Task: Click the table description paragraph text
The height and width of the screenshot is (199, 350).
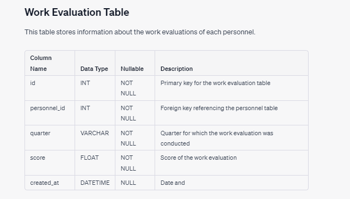Action: point(140,32)
